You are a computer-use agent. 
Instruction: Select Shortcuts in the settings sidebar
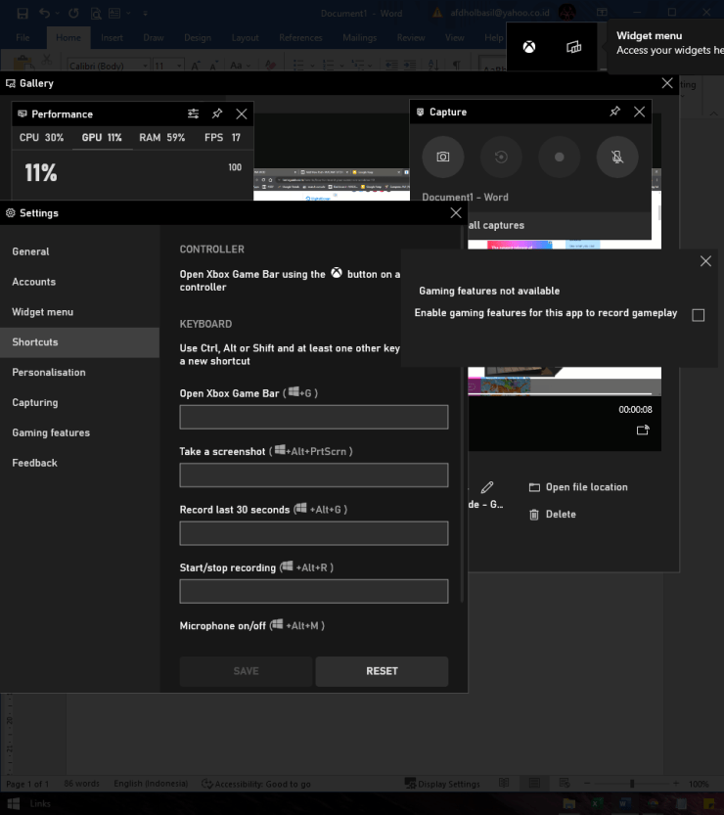coord(79,342)
